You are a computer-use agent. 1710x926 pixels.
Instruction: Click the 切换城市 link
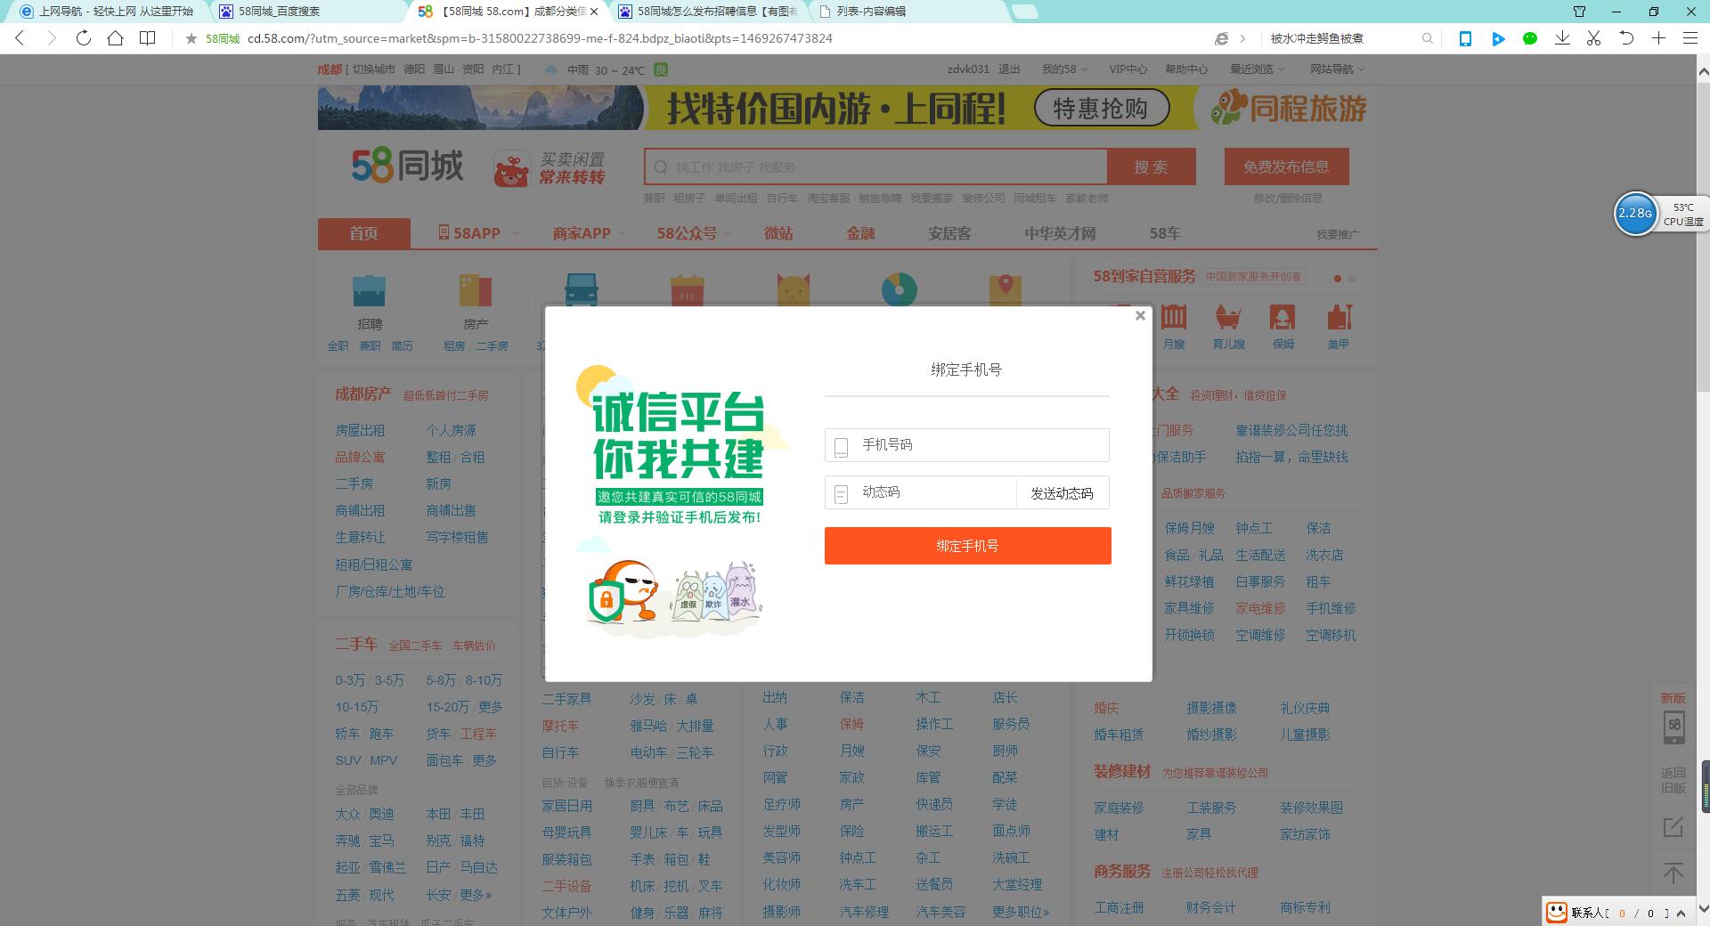(x=373, y=69)
